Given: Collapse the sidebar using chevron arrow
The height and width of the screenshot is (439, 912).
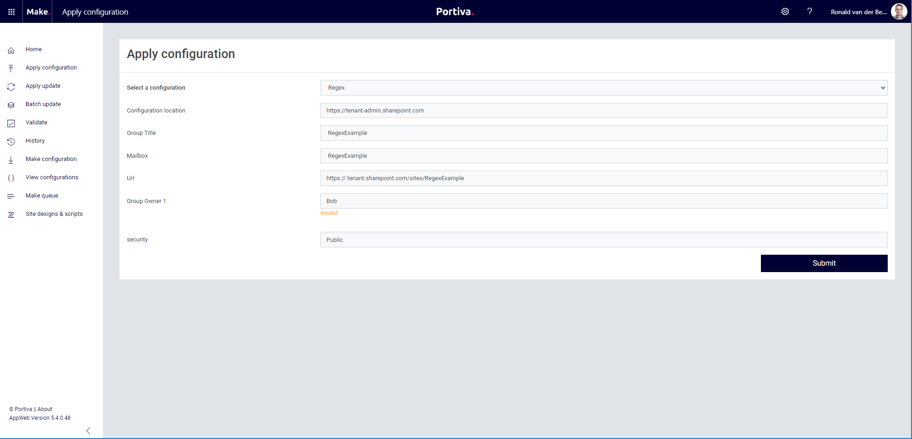Looking at the screenshot, I should 88,431.
